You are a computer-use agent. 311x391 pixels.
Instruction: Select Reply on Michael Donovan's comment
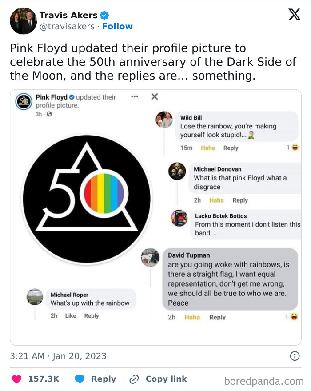click(240, 200)
